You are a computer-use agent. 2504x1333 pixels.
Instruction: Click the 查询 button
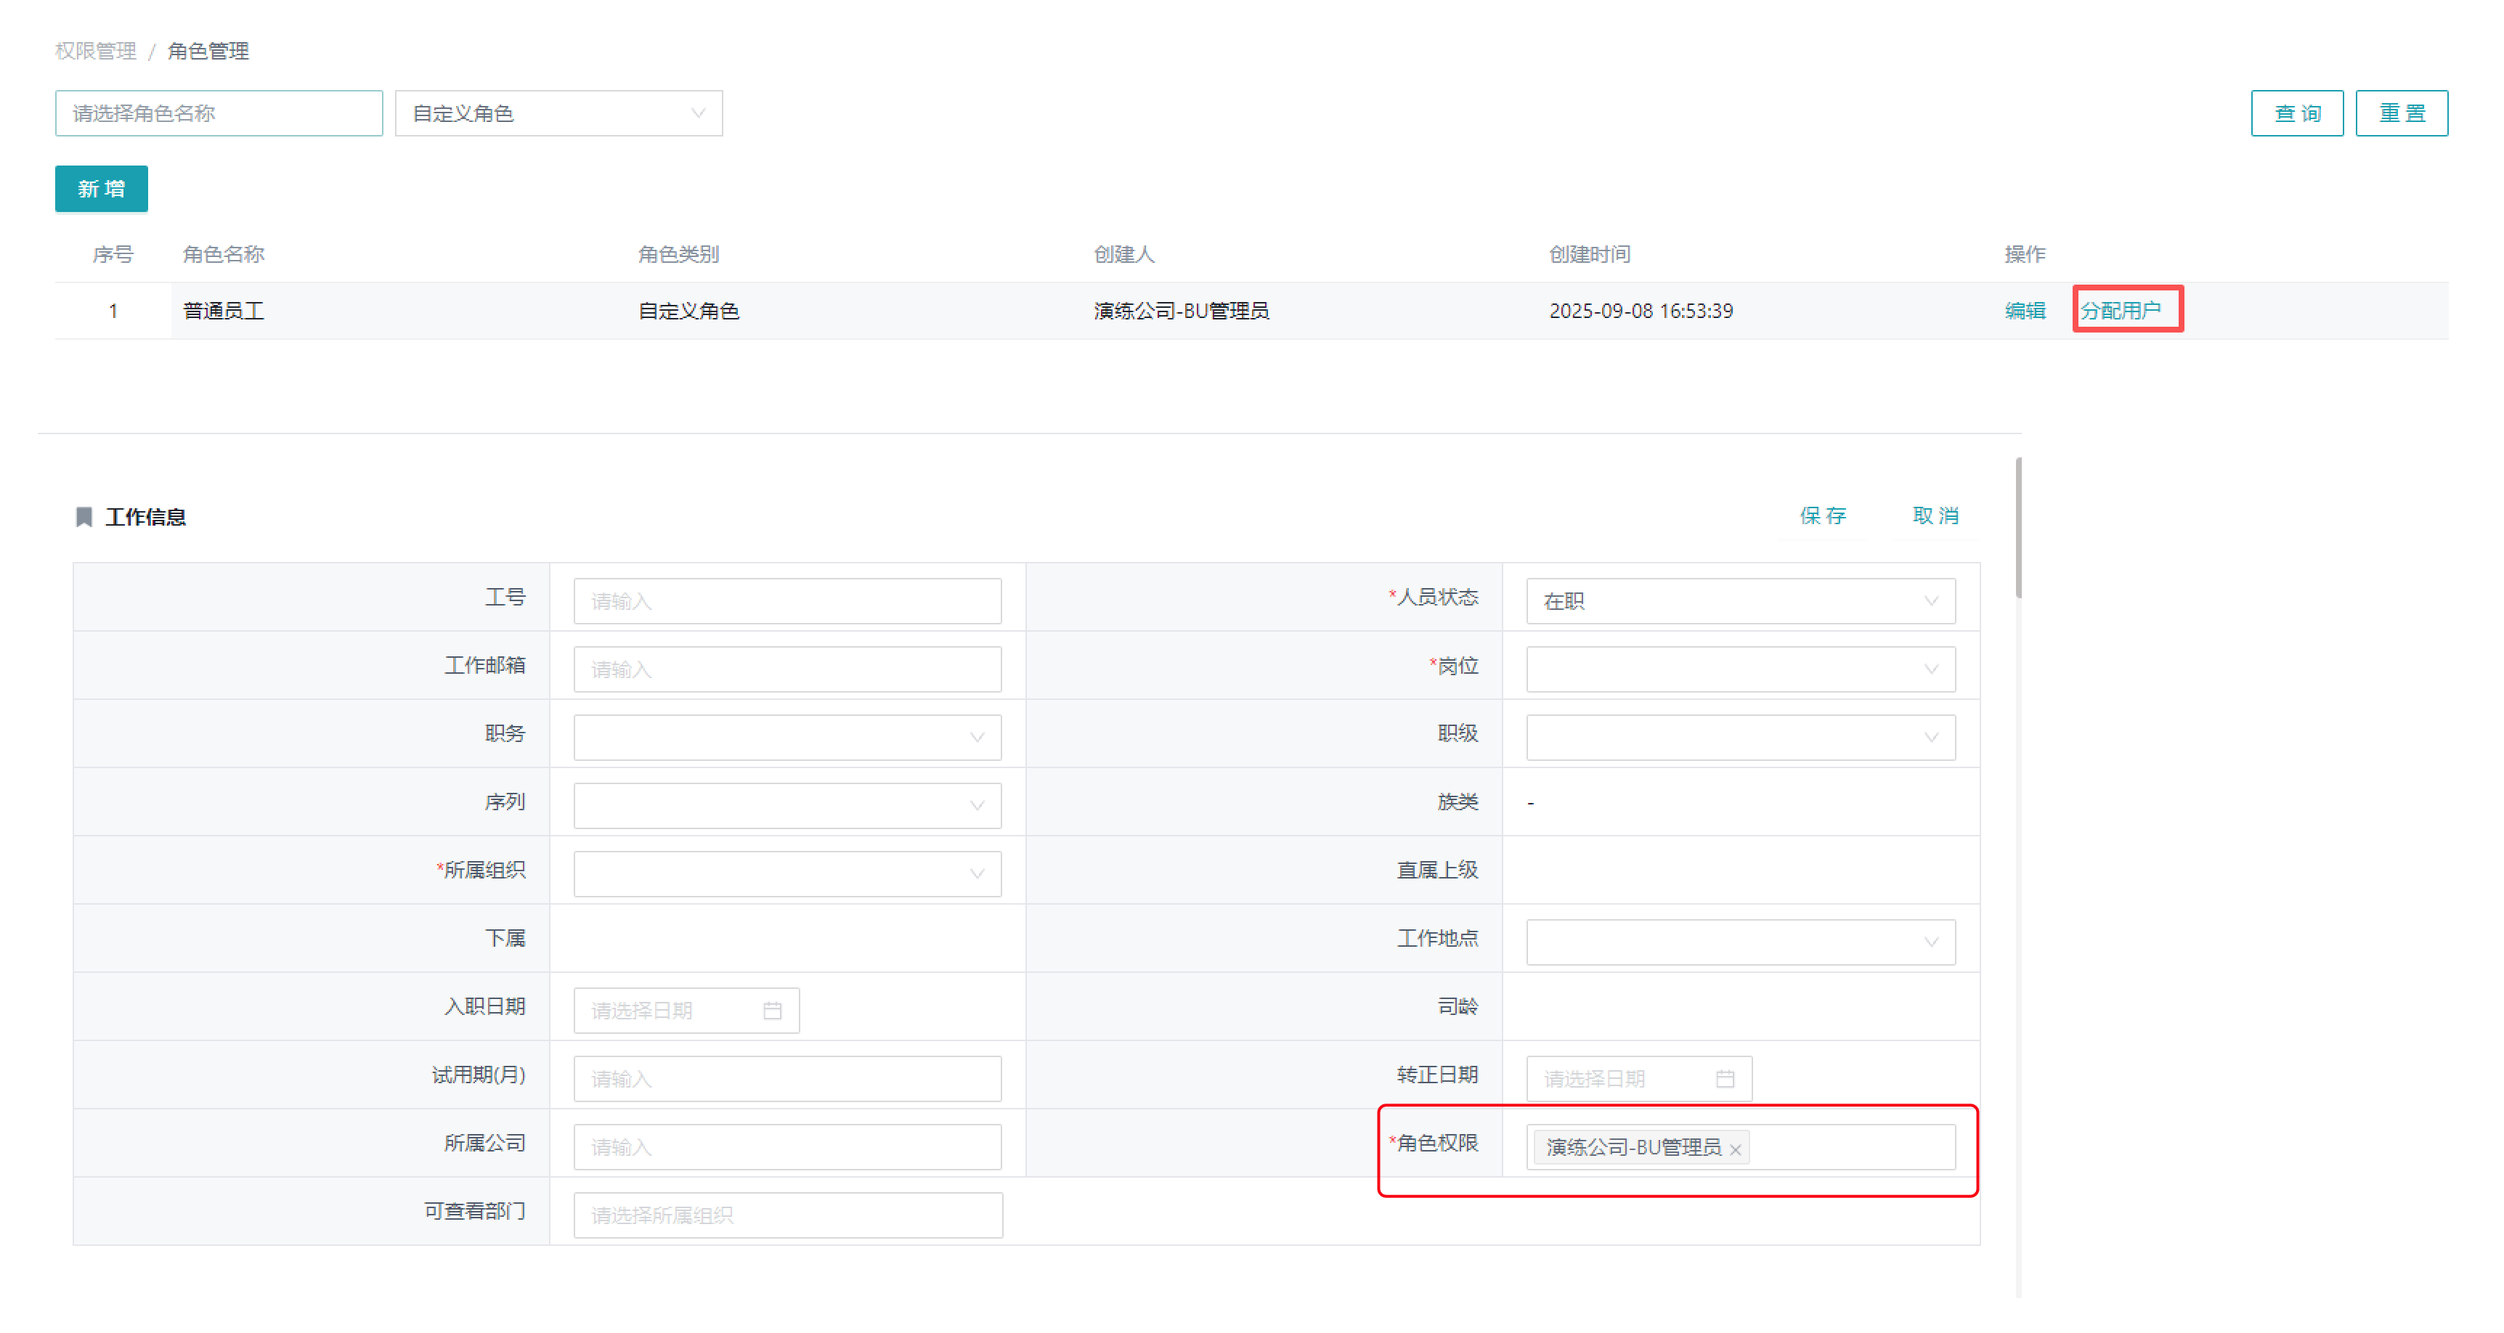tap(2296, 114)
